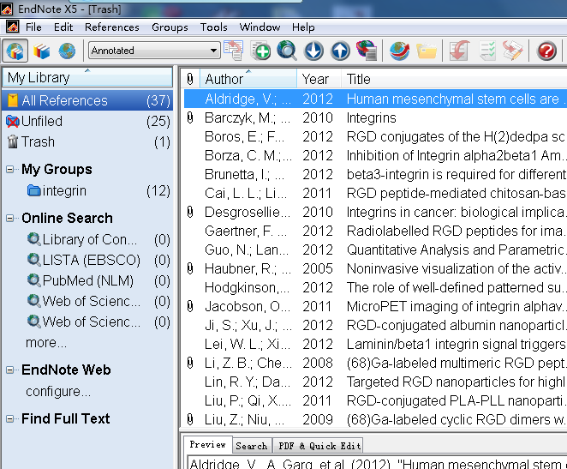Click the Open File folder icon

pyautogui.click(x=427, y=51)
